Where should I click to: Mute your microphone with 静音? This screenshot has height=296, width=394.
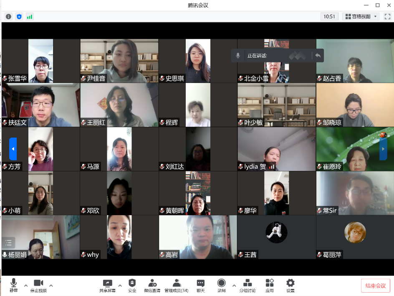point(13,286)
